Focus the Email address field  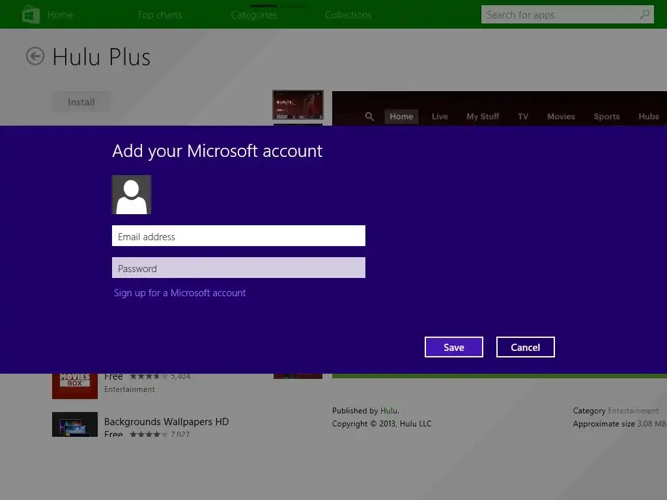click(238, 236)
